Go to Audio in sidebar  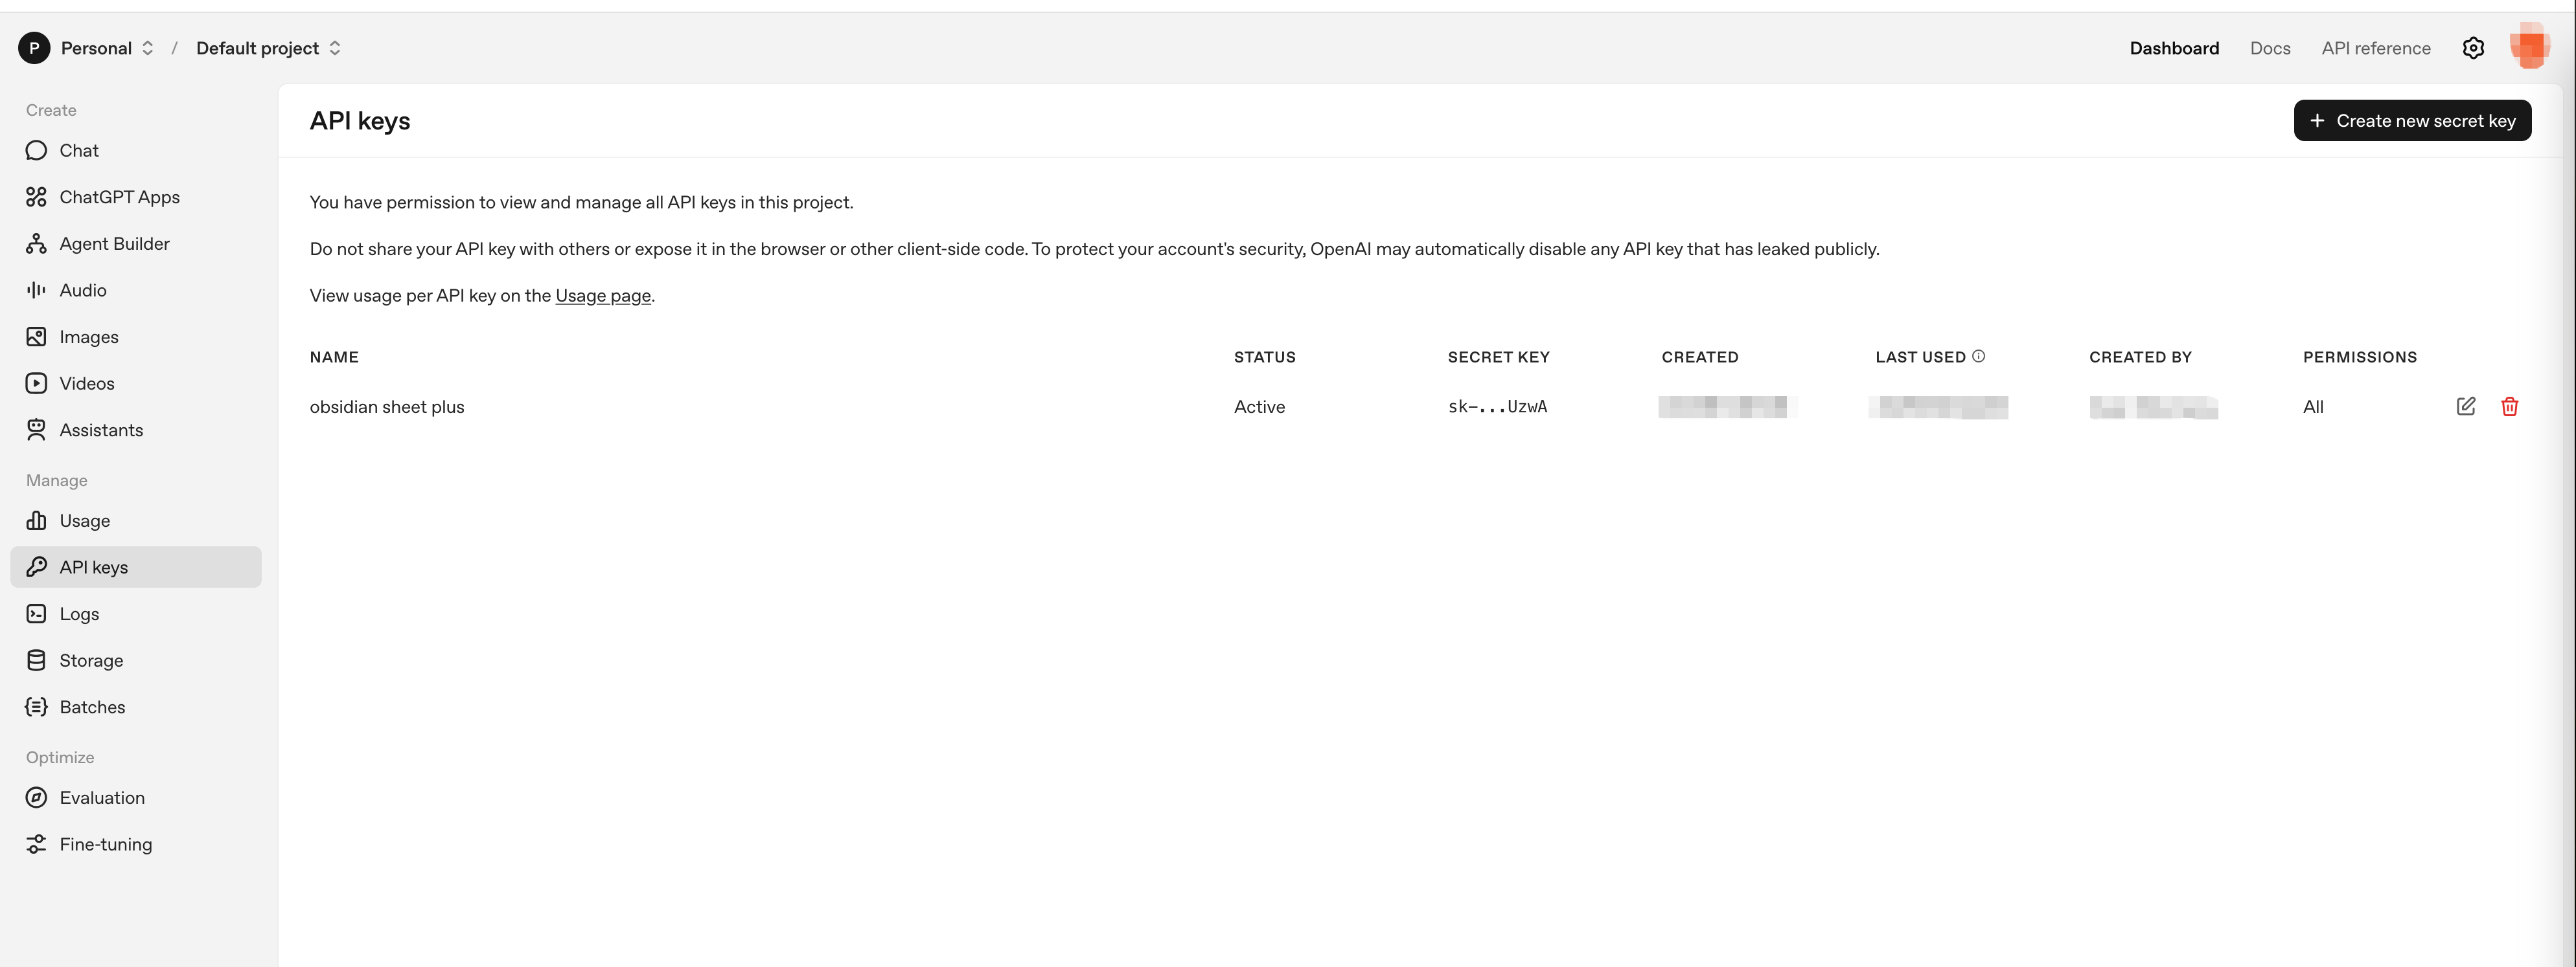point(82,291)
